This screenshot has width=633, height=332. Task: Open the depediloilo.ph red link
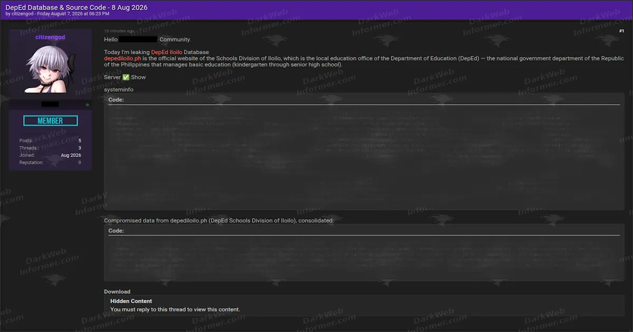click(x=122, y=58)
